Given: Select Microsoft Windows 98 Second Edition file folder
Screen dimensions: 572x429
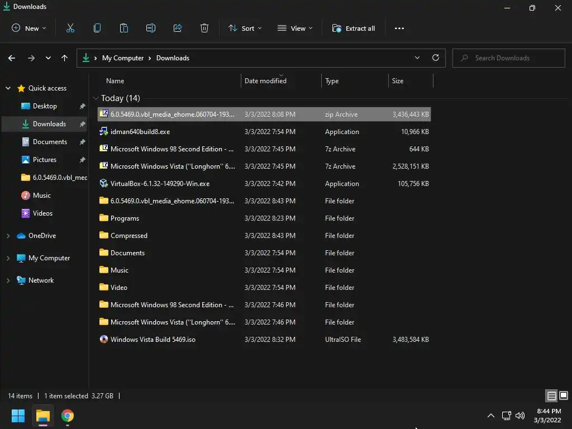Looking at the screenshot, I should (264, 304).
